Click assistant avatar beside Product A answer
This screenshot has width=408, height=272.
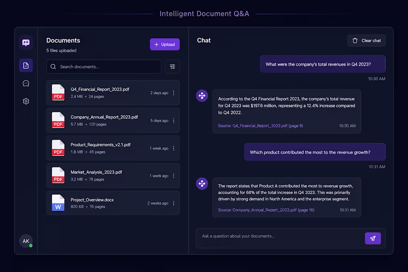[x=202, y=184]
